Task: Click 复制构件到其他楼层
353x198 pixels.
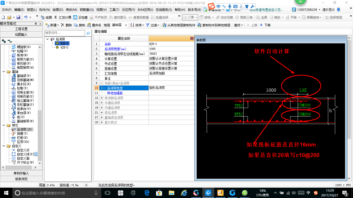Action: pos(214,25)
